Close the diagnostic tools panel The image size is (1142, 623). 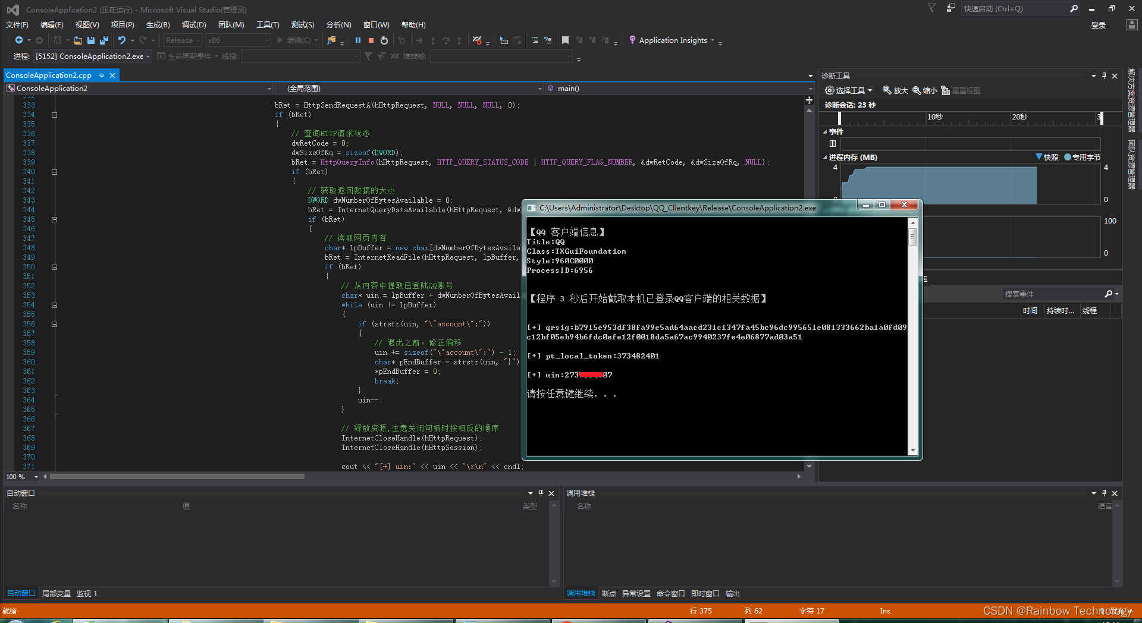1115,75
